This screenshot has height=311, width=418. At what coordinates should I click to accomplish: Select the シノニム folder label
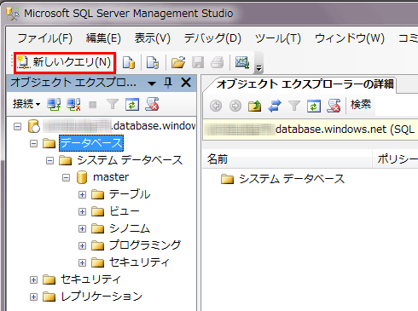[130, 228]
